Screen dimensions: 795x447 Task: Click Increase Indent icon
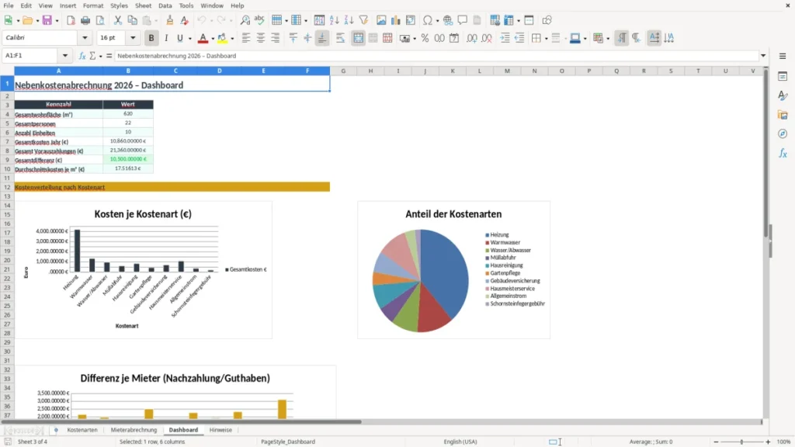[x=505, y=38]
